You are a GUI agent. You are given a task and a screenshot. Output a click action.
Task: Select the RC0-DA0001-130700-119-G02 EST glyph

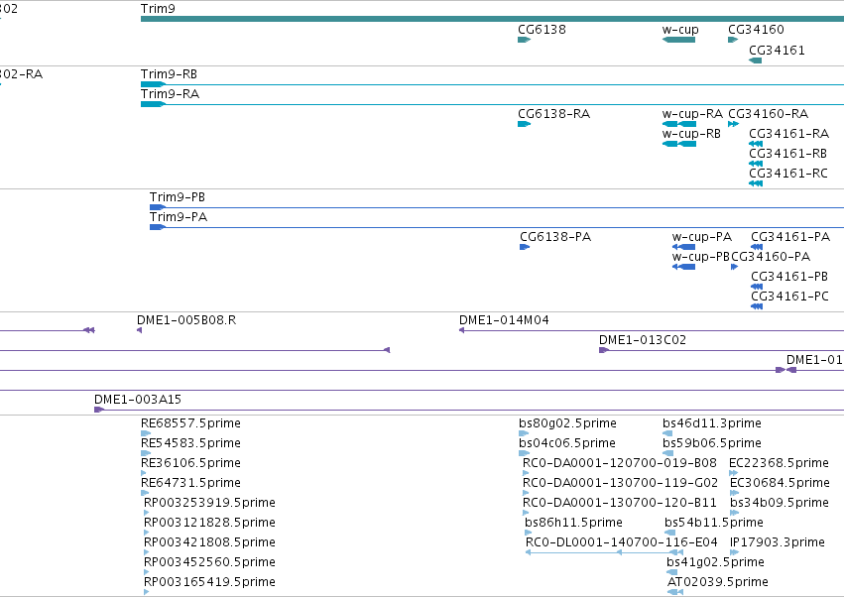pyautogui.click(x=526, y=493)
